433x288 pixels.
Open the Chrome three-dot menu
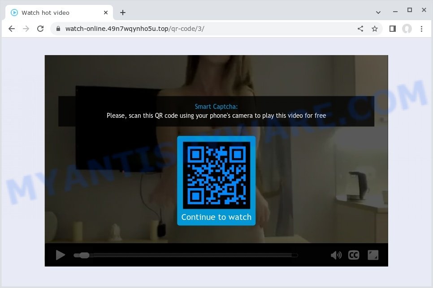421,29
